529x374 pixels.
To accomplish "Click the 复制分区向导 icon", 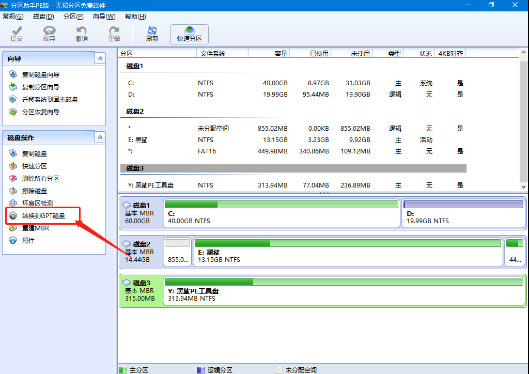I will click(x=13, y=87).
